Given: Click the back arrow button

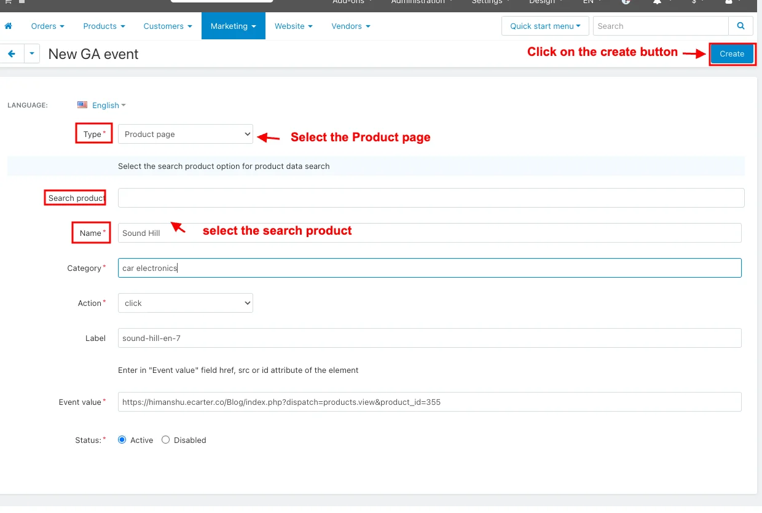Looking at the screenshot, I should click(x=11, y=54).
